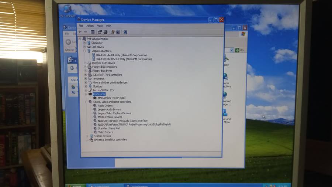
Task: Collapse the PVT-A6A8A892B1C root node
Action: click(x=80, y=38)
